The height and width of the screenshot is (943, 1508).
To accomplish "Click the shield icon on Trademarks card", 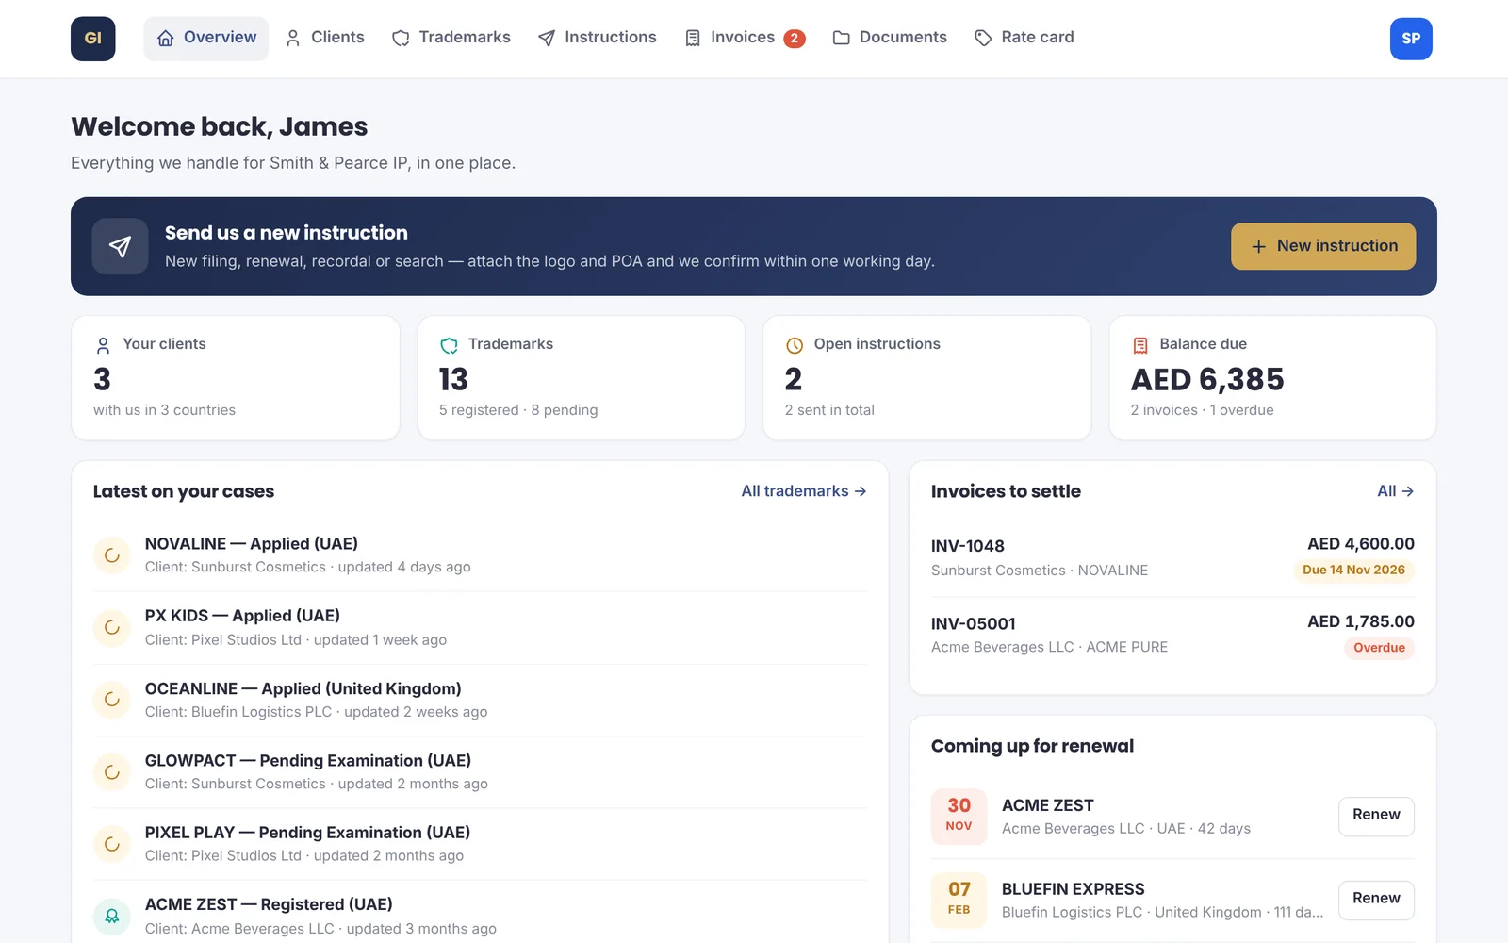I will [450, 345].
